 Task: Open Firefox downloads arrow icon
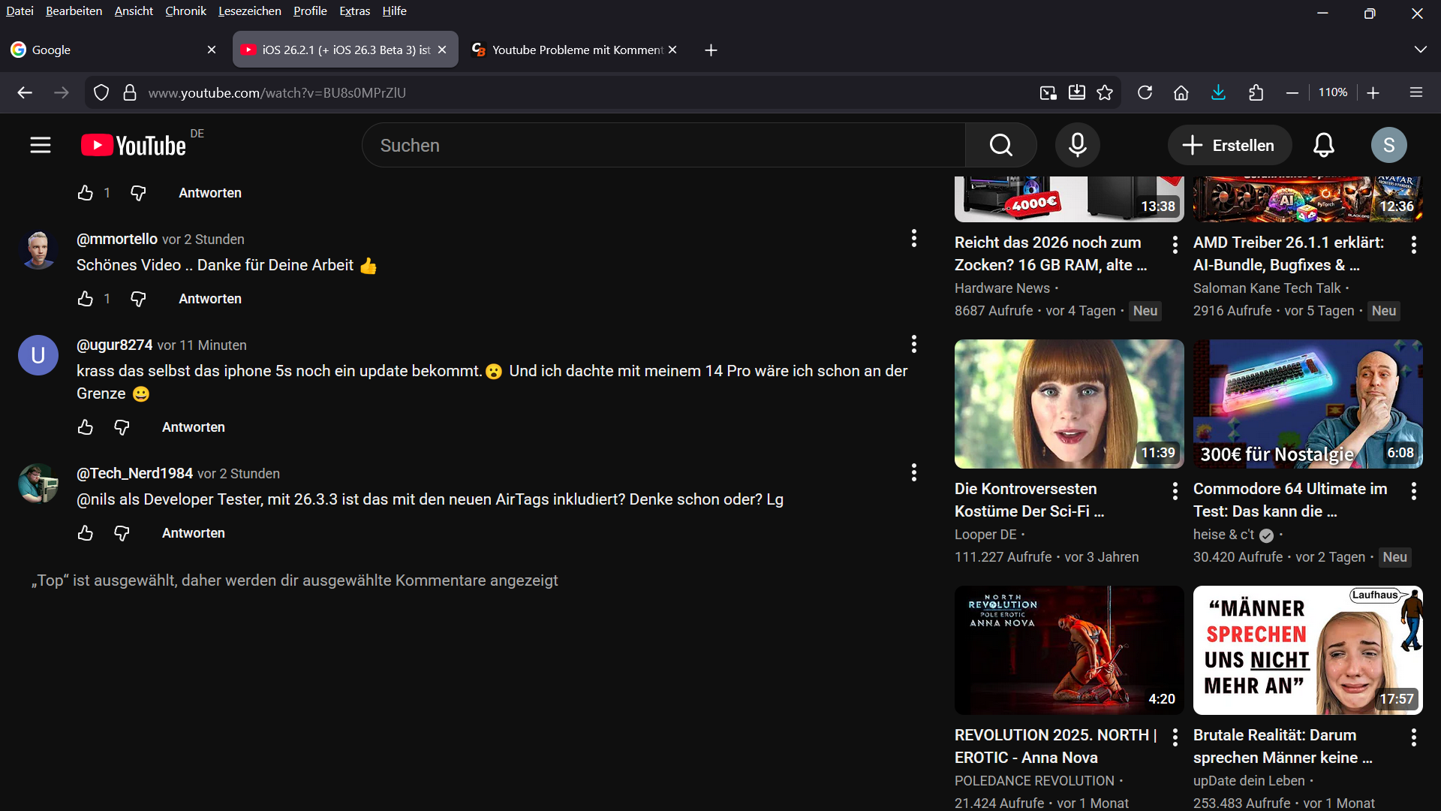coord(1218,92)
